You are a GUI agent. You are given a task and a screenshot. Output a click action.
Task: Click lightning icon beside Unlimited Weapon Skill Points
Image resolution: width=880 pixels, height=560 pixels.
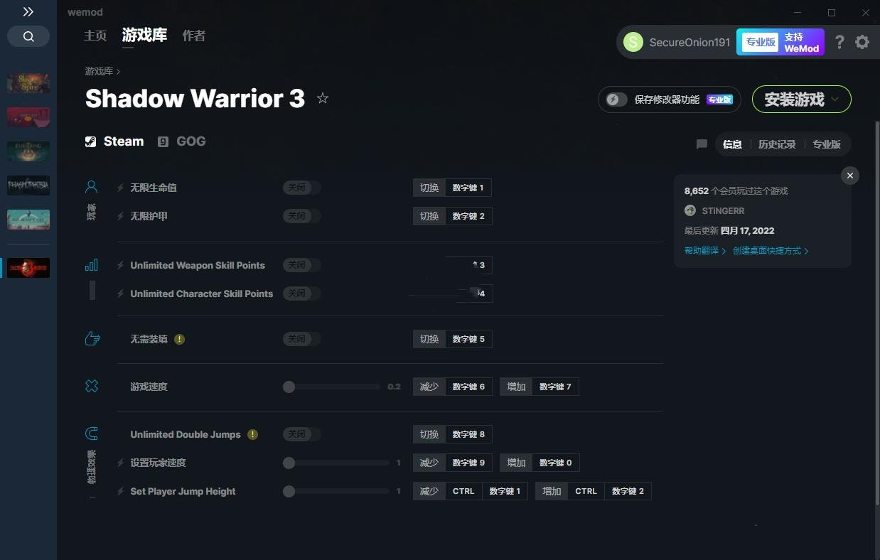[x=120, y=265]
